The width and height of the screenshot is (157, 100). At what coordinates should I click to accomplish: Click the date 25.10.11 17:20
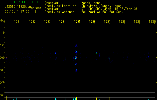[x=17, y=12]
